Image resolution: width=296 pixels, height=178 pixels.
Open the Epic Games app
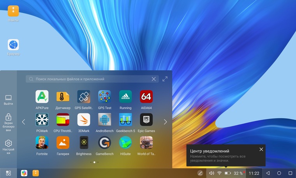point(146,119)
